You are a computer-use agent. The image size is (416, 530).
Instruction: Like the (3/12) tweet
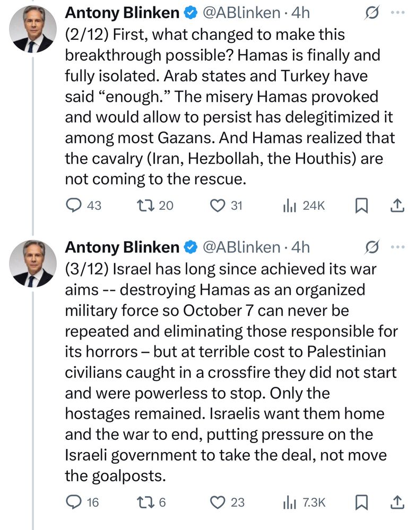point(219,502)
